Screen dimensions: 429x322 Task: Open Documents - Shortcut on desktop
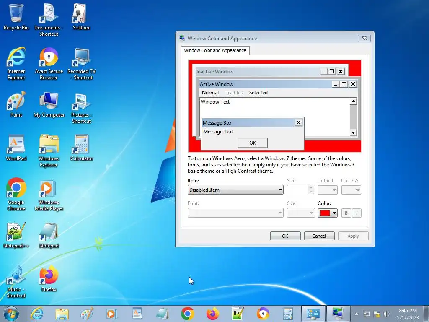click(49, 20)
